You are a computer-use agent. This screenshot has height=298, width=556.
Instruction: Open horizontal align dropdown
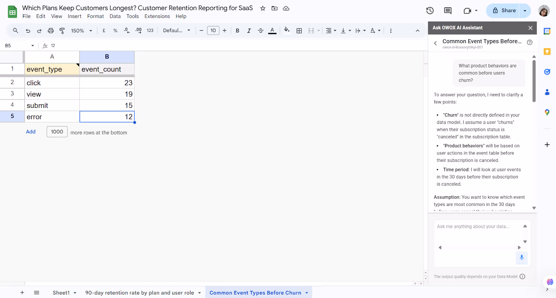point(331,31)
